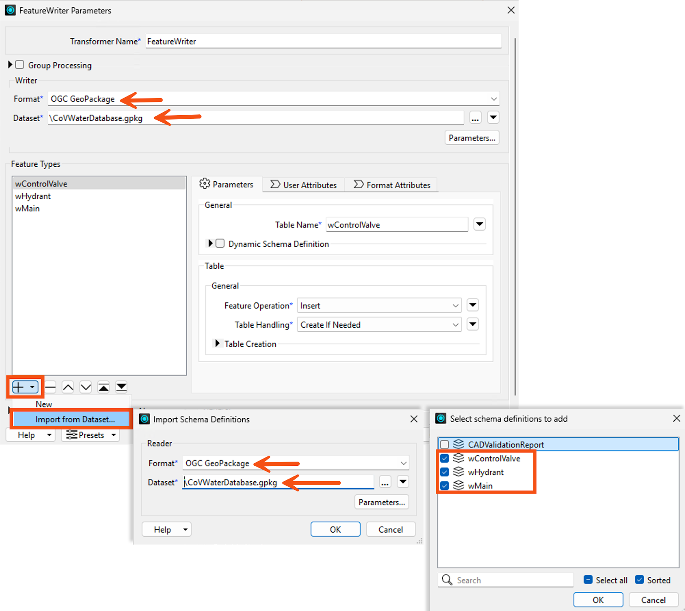This screenshot has height=611, width=685.
Task: Move the feature type to the top
Action: [103, 386]
